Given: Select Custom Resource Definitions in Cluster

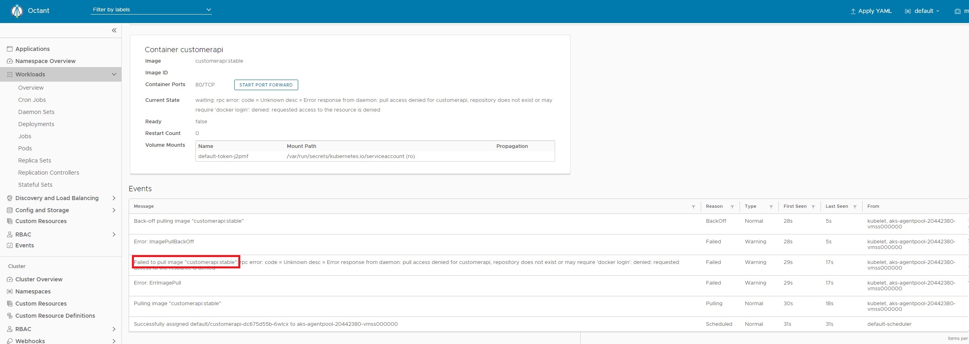Looking at the screenshot, I should click(x=55, y=316).
